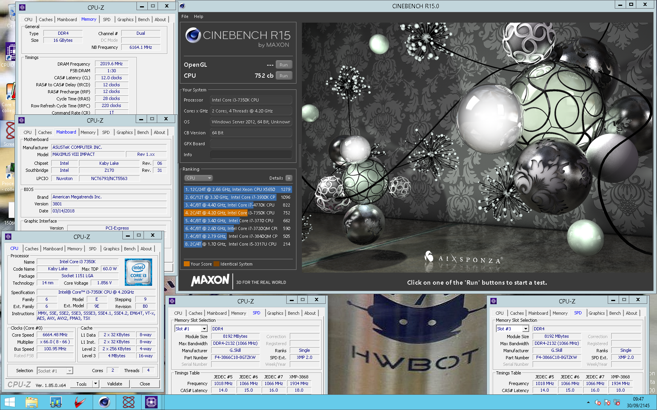The width and height of the screenshot is (657, 410).
Task: Run the OpenGL benchmark
Action: 284,65
